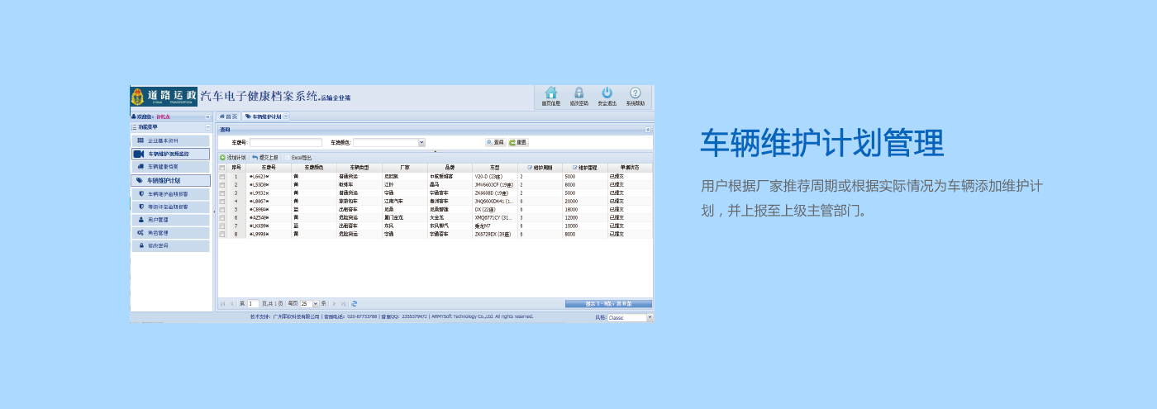Image resolution: width=1157 pixels, height=409 pixels.
Task: Switch to the 首页 tab
Action: coord(228,117)
